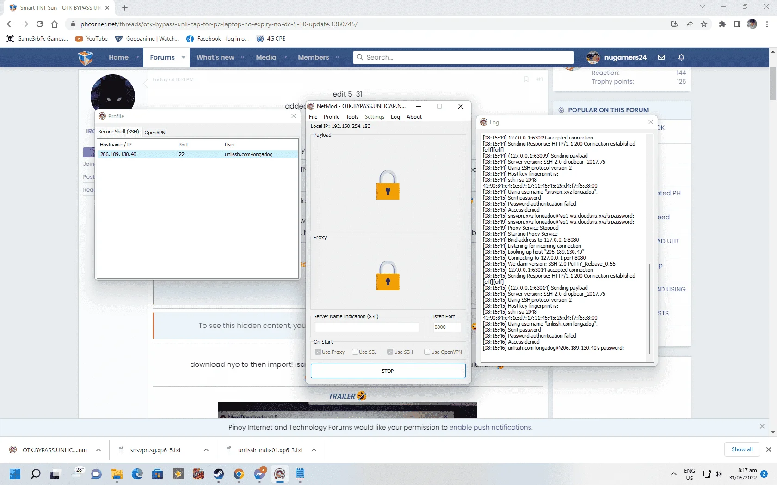Open the Facebook log in bookmark
This screenshot has width=777, height=485.
[218, 39]
